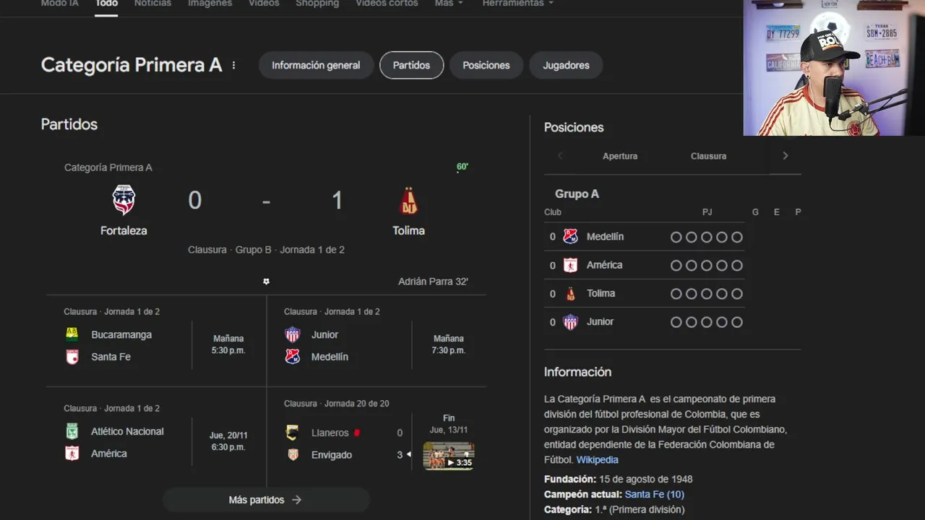Click the Atlético Nacional logo
This screenshot has width=925, height=520.
click(72, 431)
